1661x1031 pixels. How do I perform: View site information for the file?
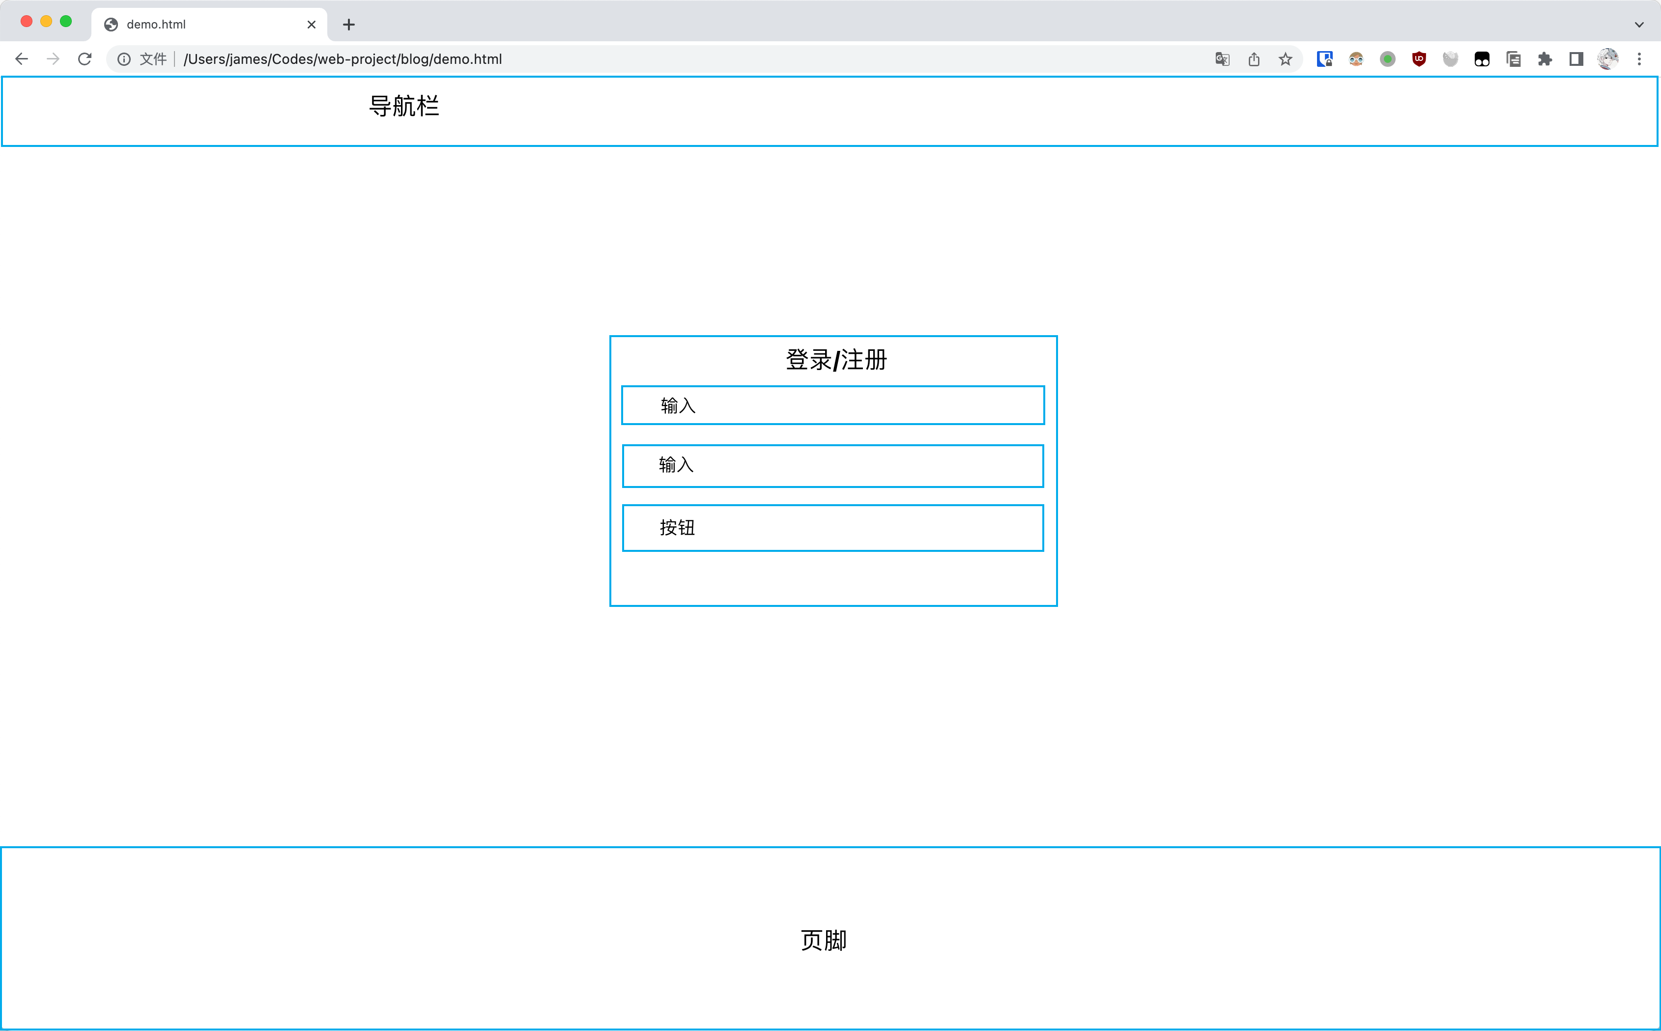[x=124, y=59]
